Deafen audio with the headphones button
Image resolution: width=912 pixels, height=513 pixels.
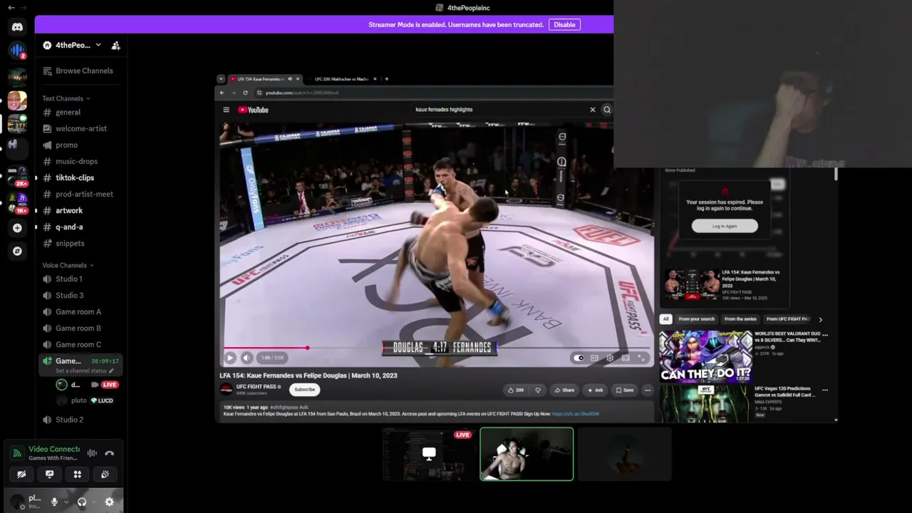pos(82,502)
